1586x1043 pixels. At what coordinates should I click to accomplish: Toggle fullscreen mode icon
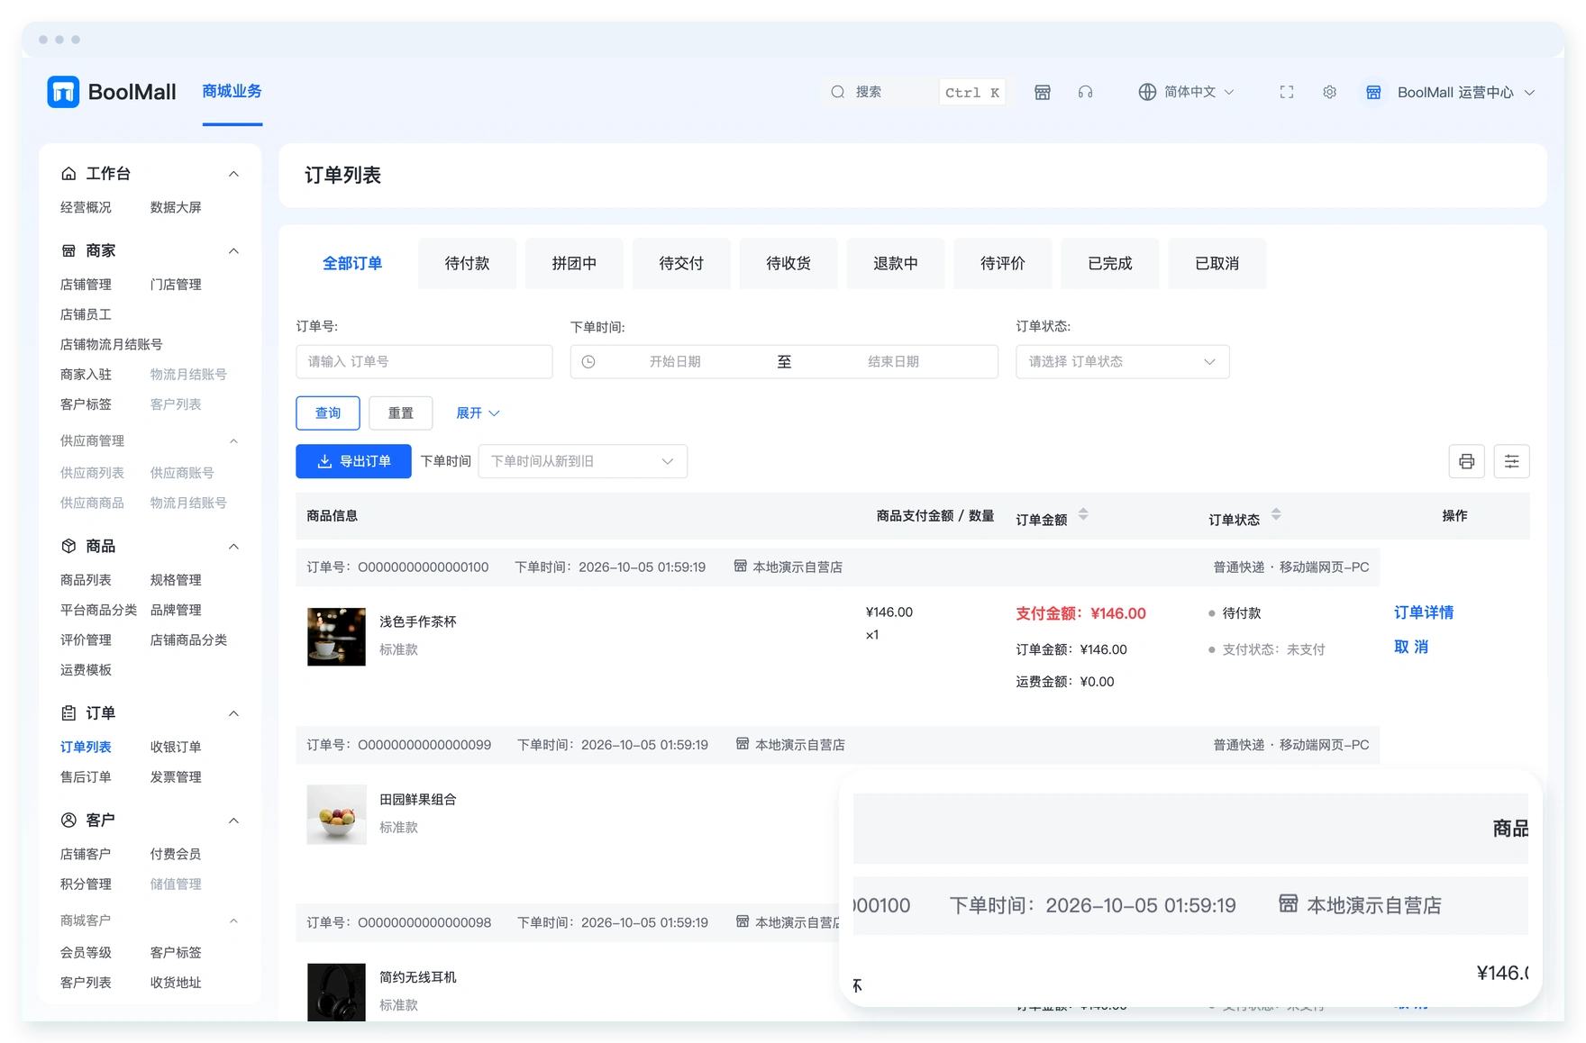1287,92
